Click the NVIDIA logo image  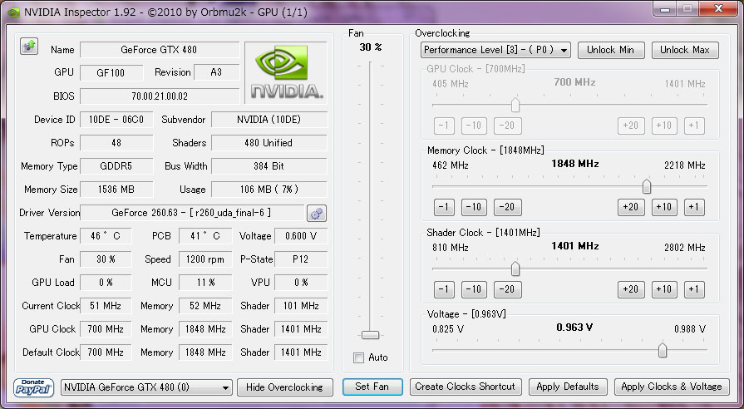[x=286, y=72]
